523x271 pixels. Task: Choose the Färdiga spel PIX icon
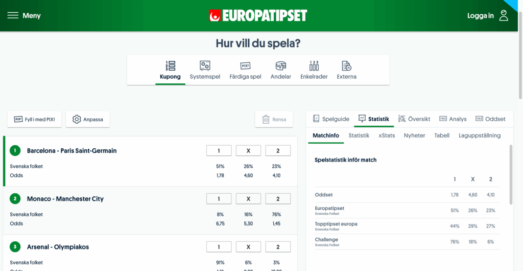245,66
